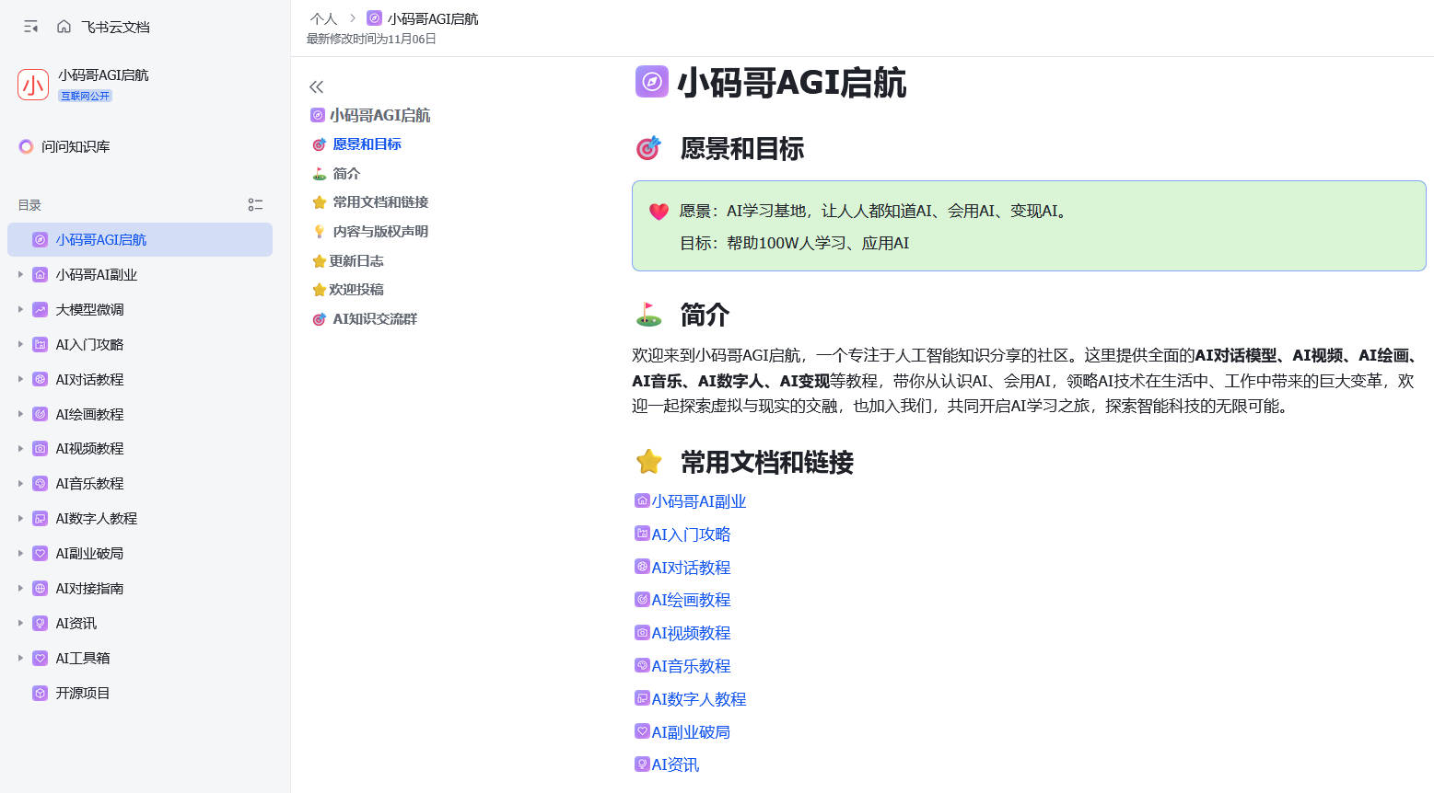Click the heart icon in the green callout

pos(659,212)
